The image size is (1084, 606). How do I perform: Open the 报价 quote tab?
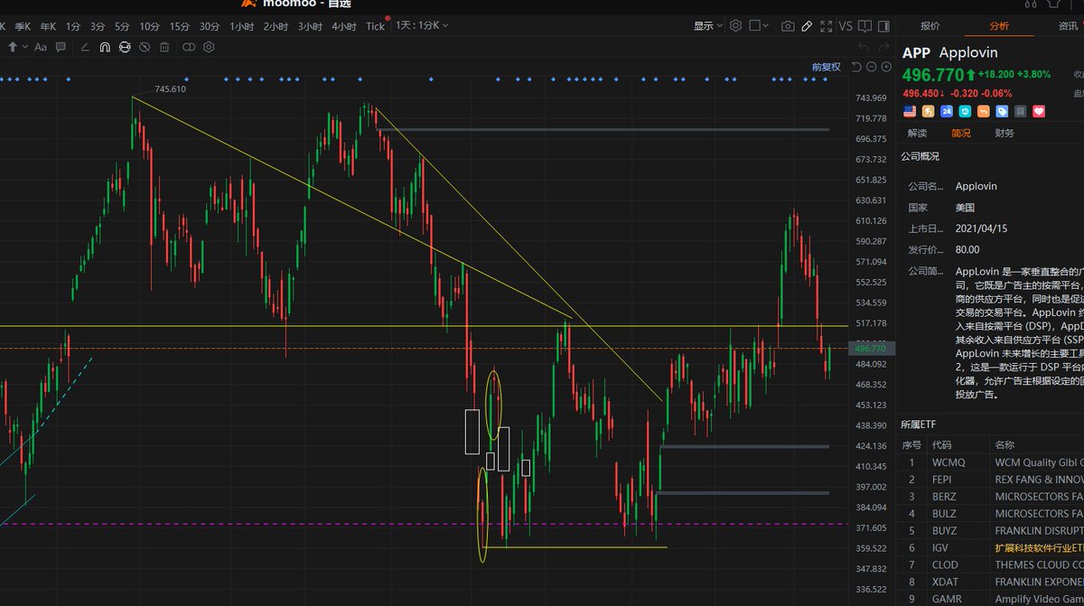pos(930,26)
